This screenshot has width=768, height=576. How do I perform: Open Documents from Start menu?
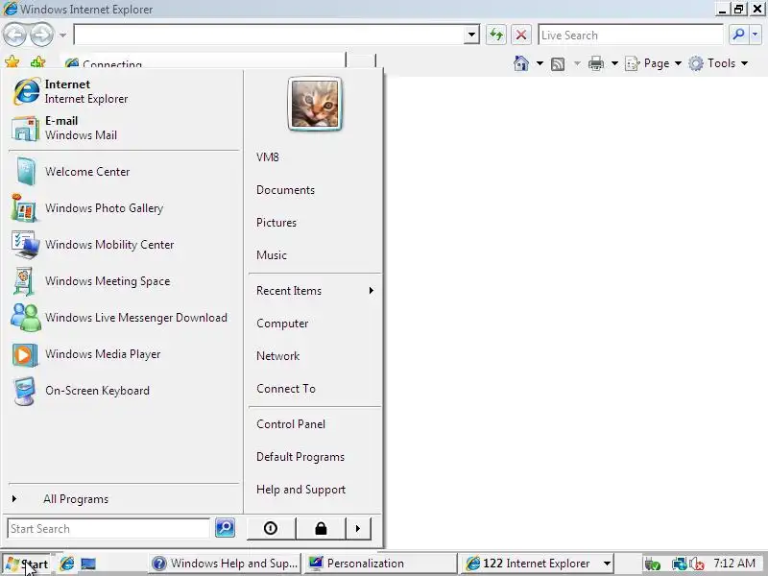tap(314, 190)
